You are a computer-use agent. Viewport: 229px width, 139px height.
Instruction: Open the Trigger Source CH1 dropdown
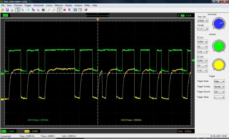219,92
